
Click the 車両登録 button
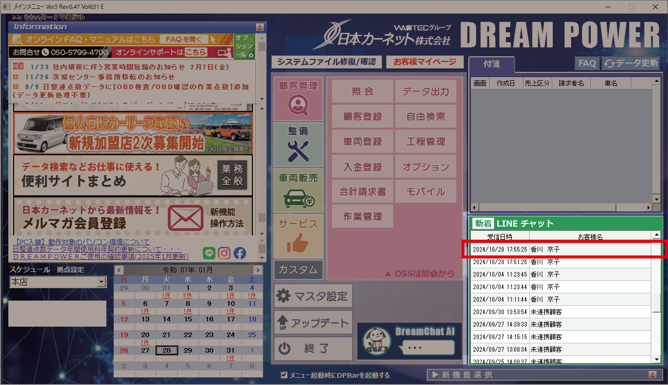[362, 142]
